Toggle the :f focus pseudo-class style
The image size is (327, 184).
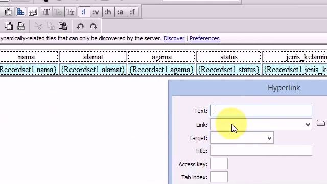(x=133, y=12)
